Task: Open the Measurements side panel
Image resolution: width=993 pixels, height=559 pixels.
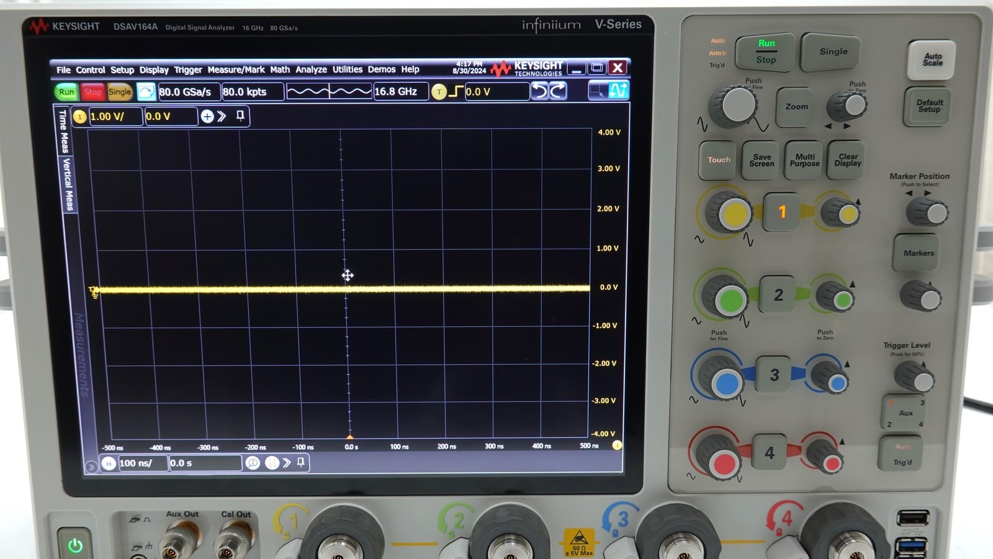Action: [x=81, y=355]
